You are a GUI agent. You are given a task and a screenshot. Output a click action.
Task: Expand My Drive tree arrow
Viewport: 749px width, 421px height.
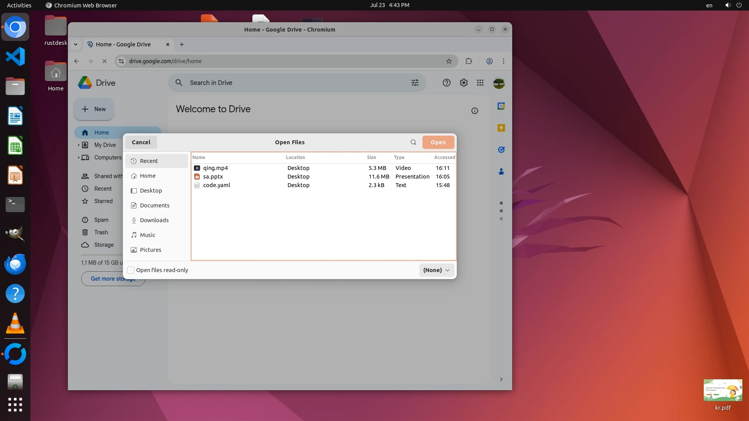(79, 145)
